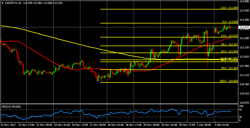This screenshot has height=128, width=250.
Task: Click the -23.6 - 113.584 Fibonacci label
Action: pos(229,8)
